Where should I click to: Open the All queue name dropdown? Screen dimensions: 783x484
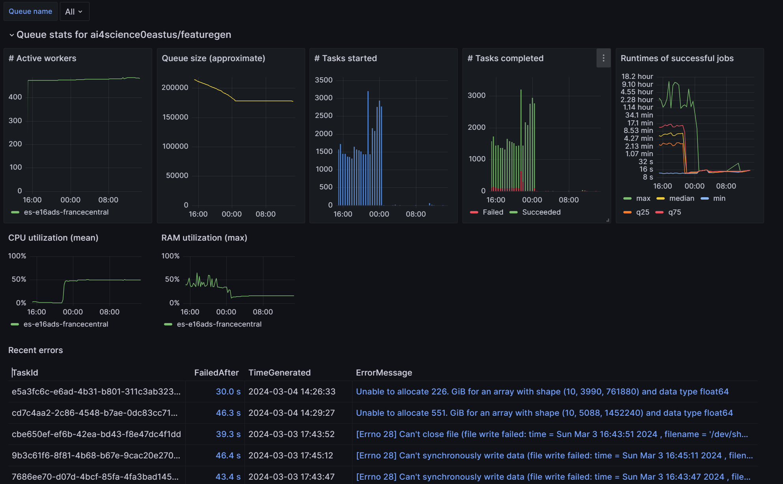74,11
